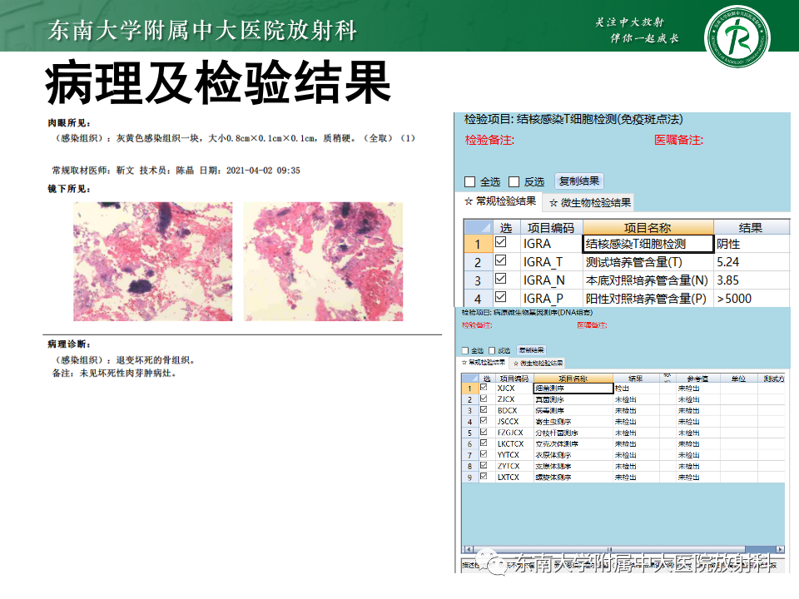Select the 5.24 result value
Image resolution: width=799 pixels, height=599 pixels.
point(752,262)
